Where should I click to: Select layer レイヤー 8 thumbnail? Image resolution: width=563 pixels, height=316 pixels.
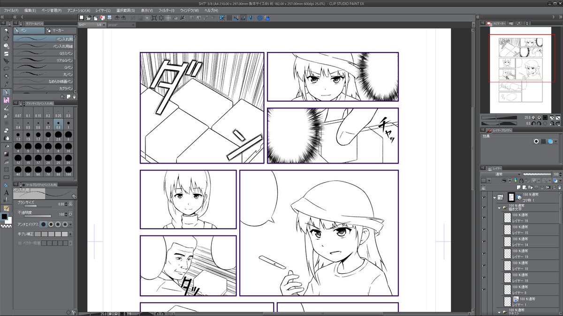[507, 289]
